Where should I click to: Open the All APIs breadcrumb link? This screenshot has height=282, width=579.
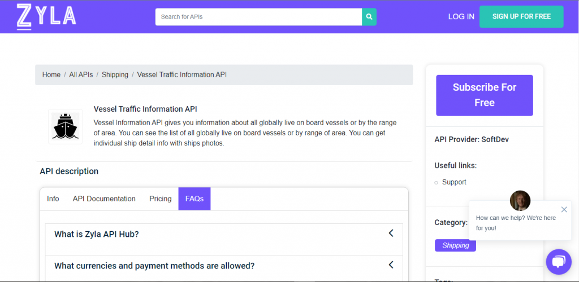(81, 74)
